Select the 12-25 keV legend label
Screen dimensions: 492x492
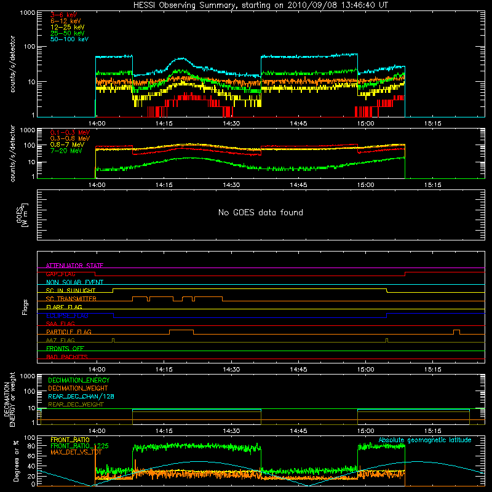click(x=68, y=27)
